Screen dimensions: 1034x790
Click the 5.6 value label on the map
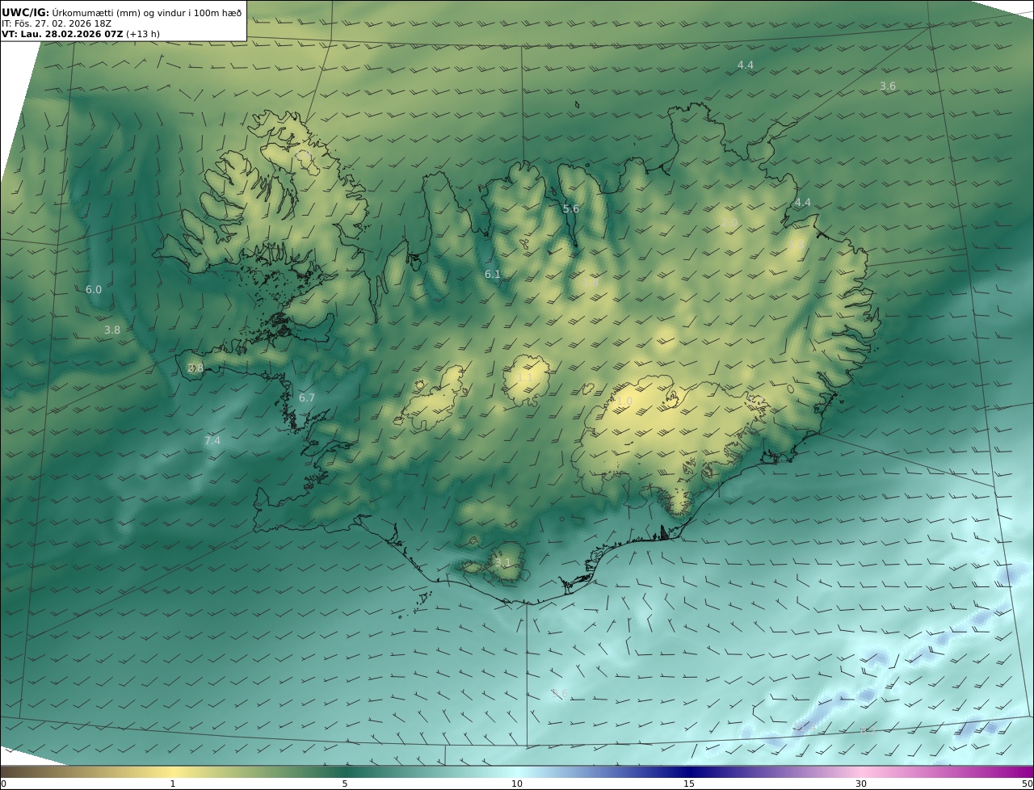[570, 209]
